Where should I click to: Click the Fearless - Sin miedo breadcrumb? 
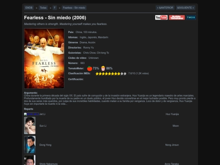point(74,8)
